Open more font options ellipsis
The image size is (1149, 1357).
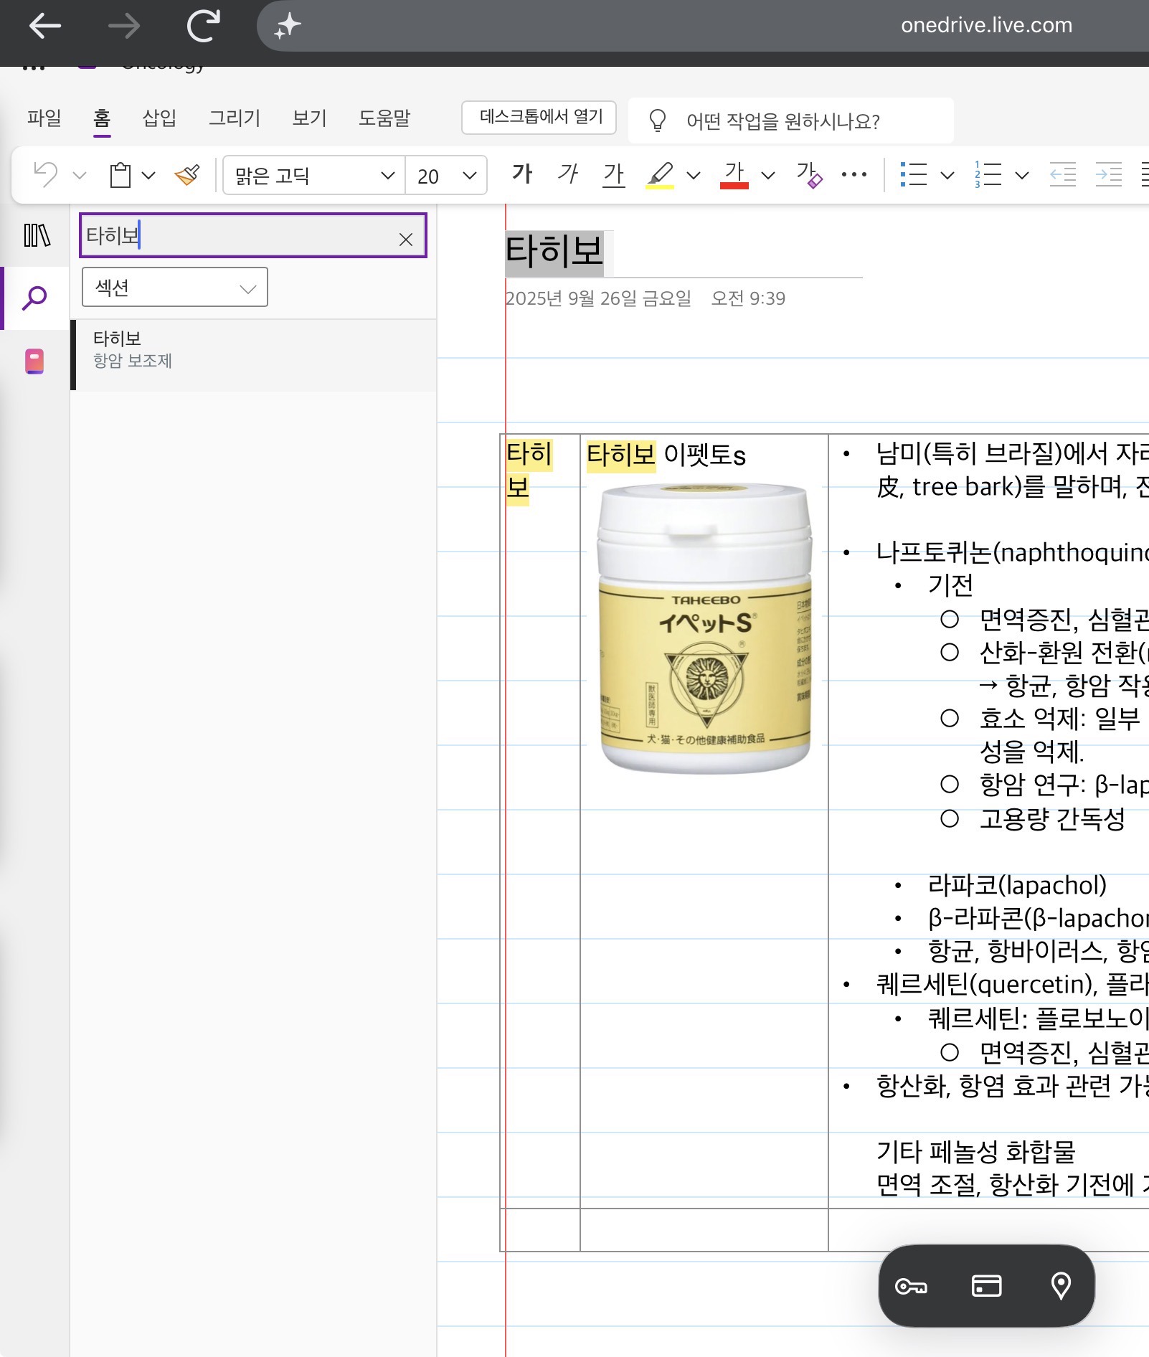click(x=854, y=175)
